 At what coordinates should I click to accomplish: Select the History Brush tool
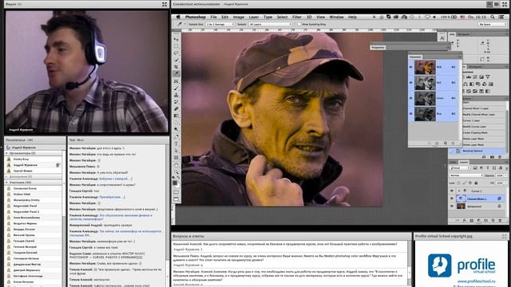[176, 102]
